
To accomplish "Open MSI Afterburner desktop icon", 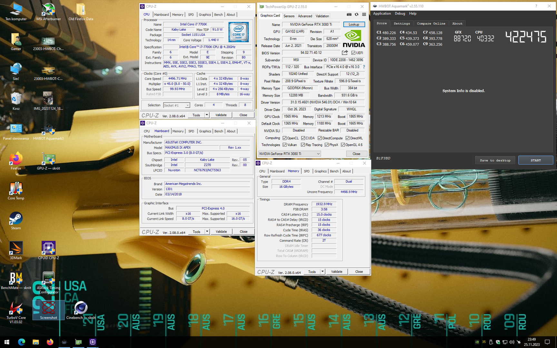I will pyautogui.click(x=48, y=12).
